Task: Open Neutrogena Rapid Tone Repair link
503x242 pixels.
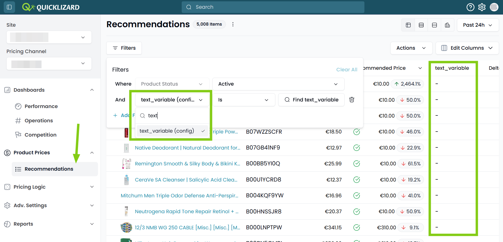Action: pyautogui.click(x=187, y=212)
